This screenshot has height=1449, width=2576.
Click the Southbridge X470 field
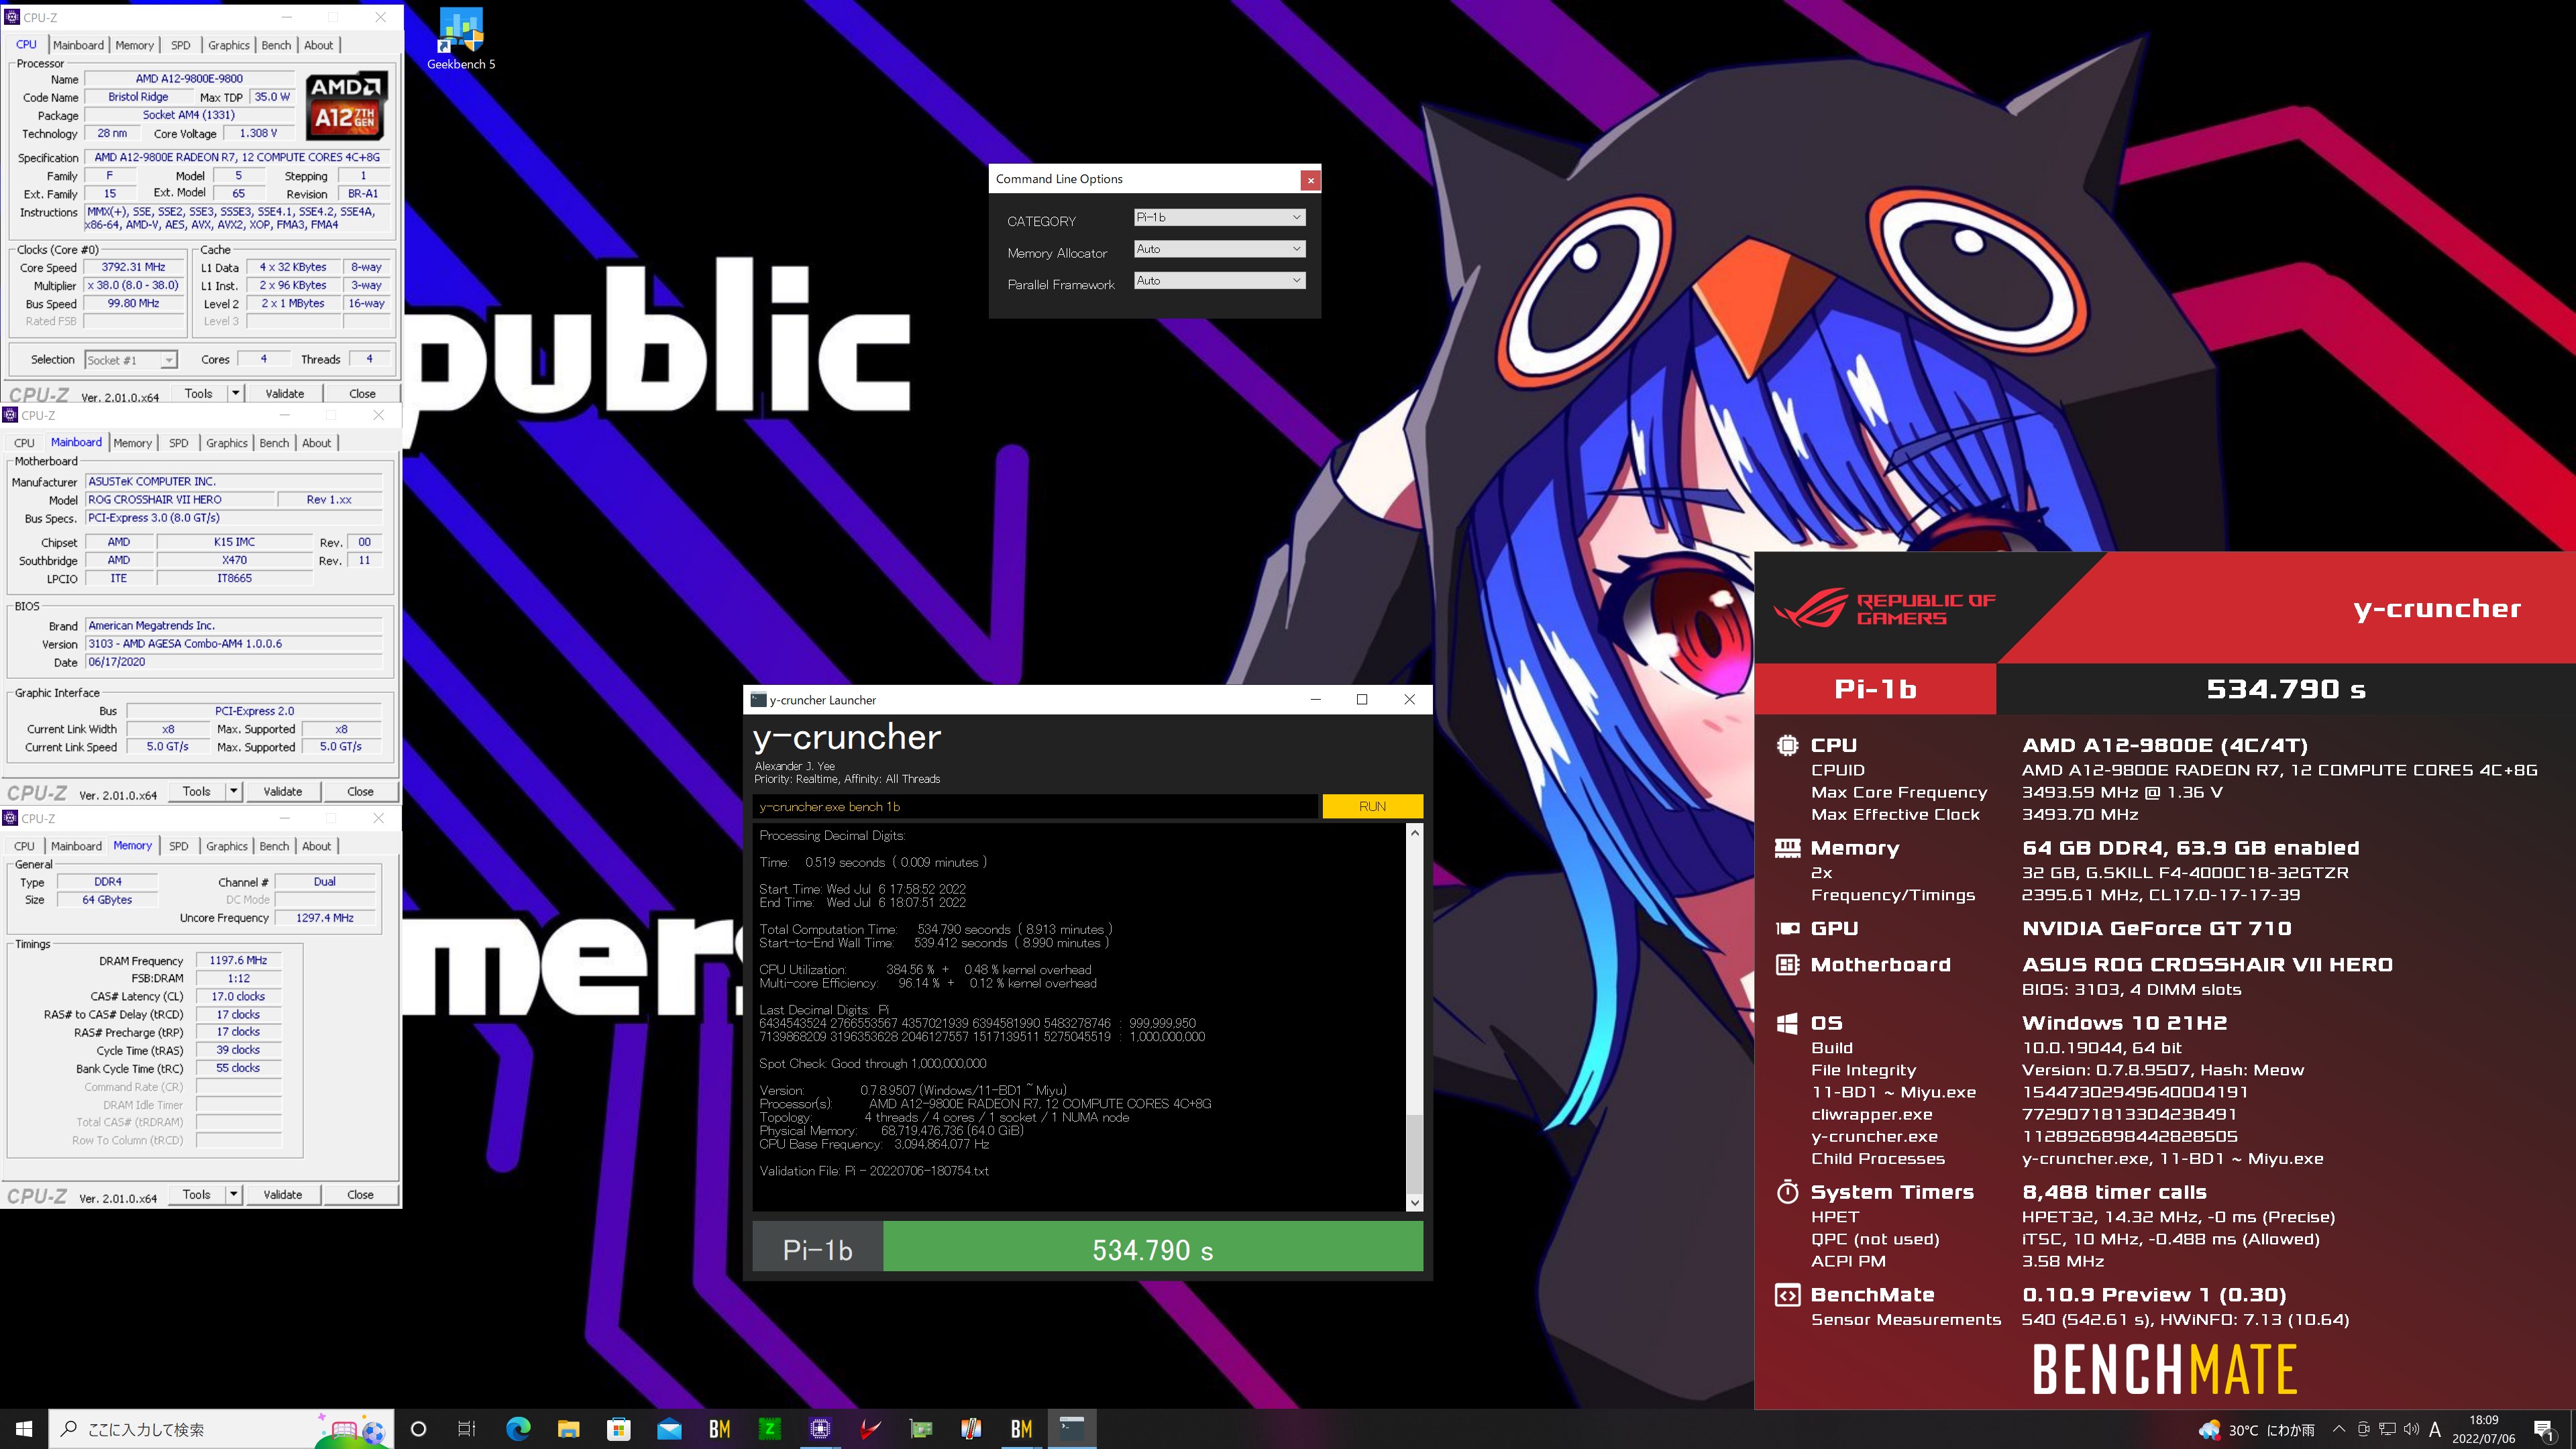pos(235,560)
